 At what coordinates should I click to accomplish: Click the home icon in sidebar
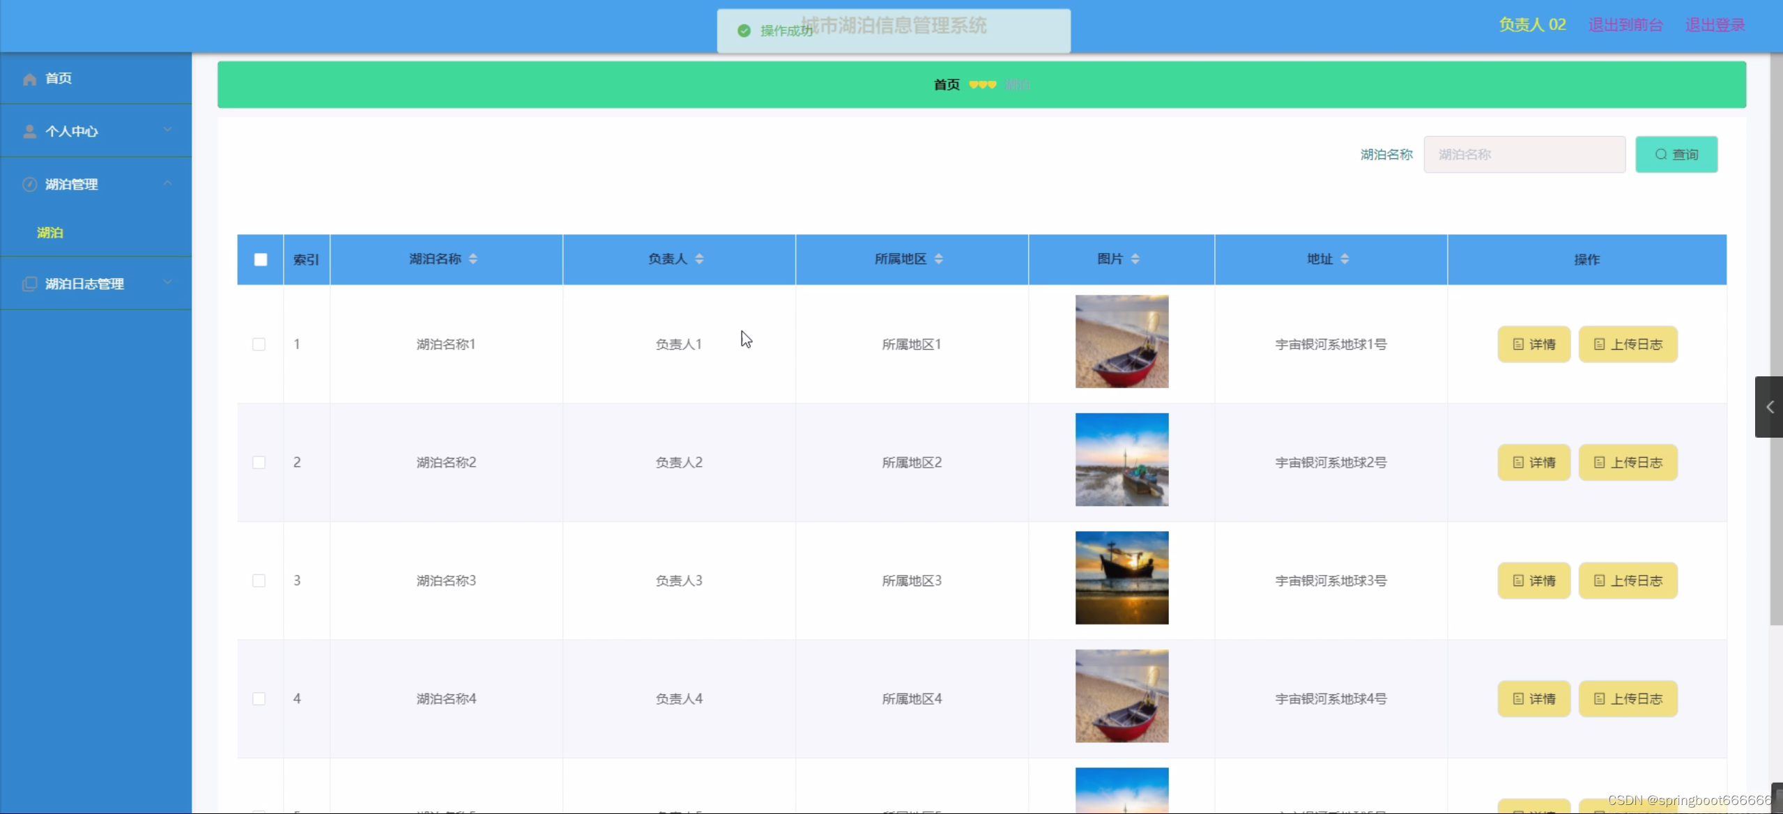coord(29,79)
